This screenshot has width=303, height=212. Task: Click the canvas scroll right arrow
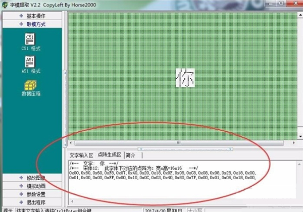click(x=294, y=143)
